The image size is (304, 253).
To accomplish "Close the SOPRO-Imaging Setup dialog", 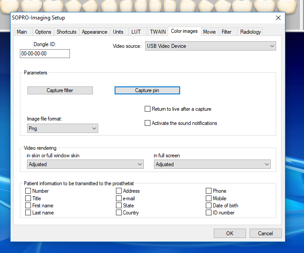I will tap(278, 18).
